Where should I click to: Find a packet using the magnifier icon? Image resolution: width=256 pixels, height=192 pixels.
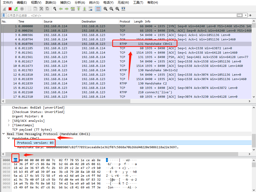pos(55,9)
